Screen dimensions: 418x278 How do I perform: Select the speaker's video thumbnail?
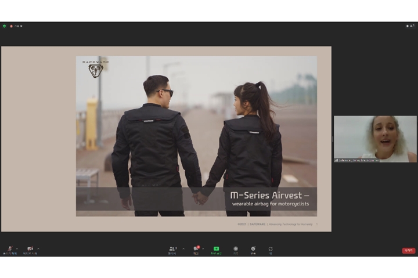click(x=375, y=136)
